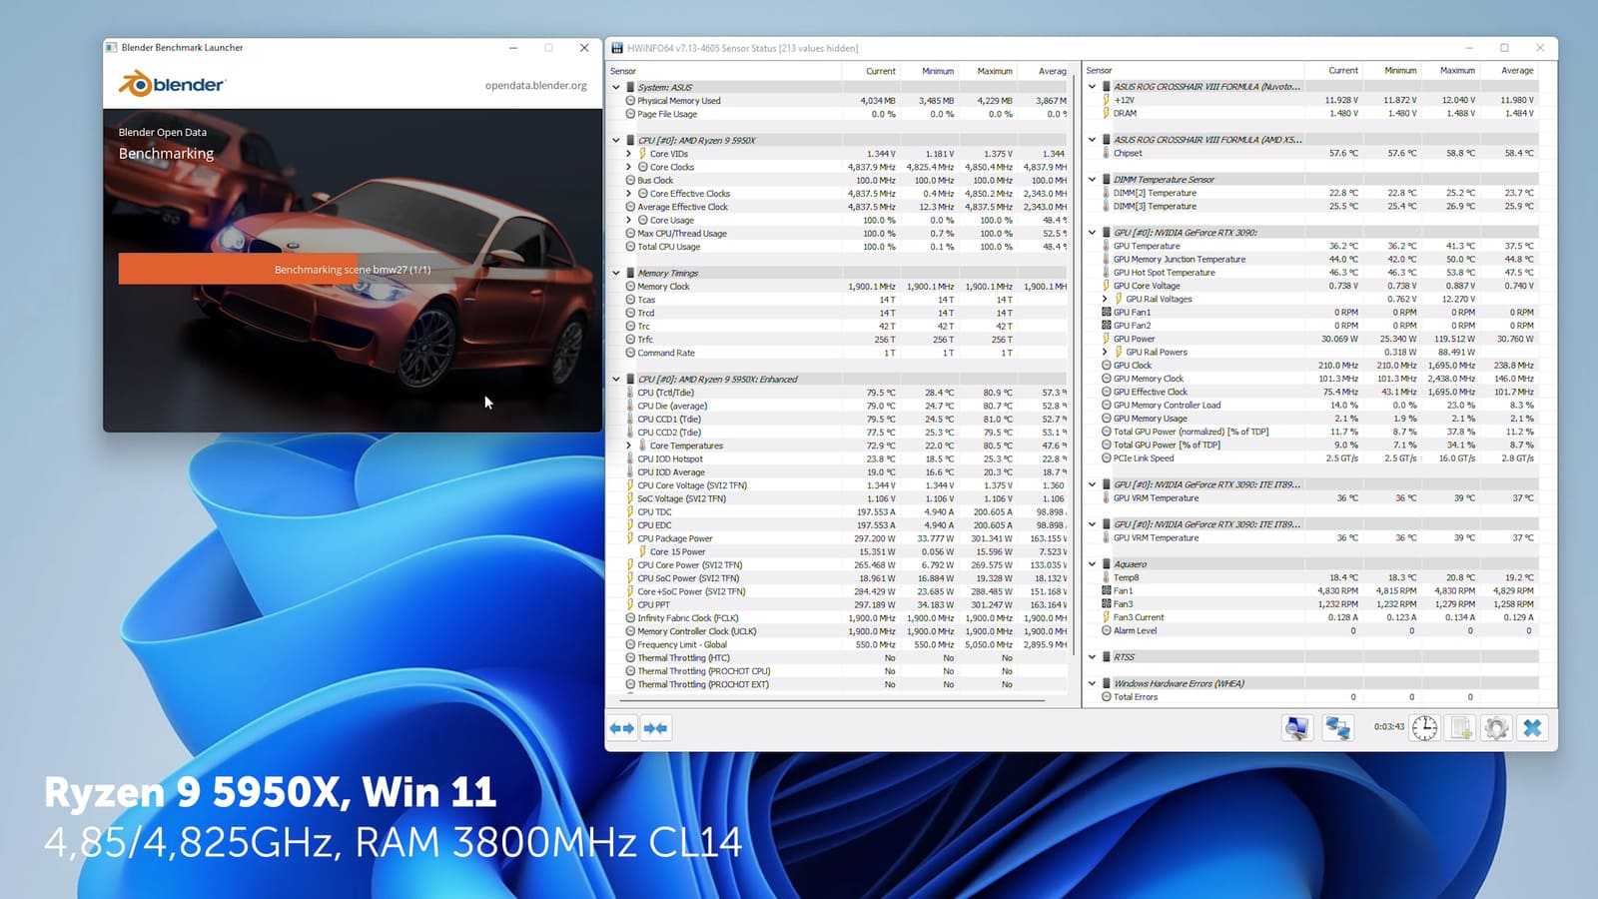Image resolution: width=1598 pixels, height=899 pixels.
Task: Click the blue X to close sensors
Action: pos(1532,728)
